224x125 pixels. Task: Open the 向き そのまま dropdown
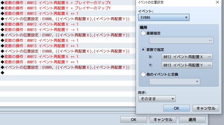pos(157,99)
